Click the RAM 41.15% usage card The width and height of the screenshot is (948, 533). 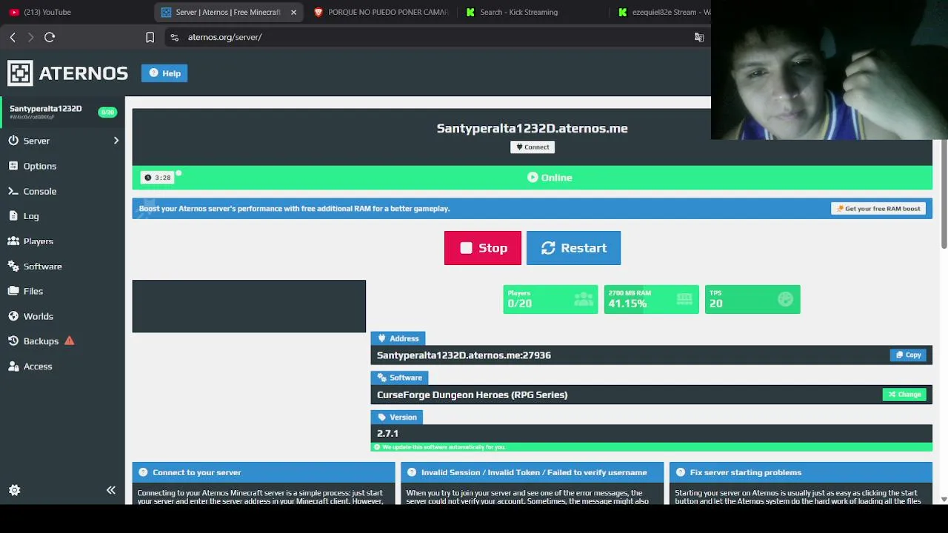pos(651,299)
